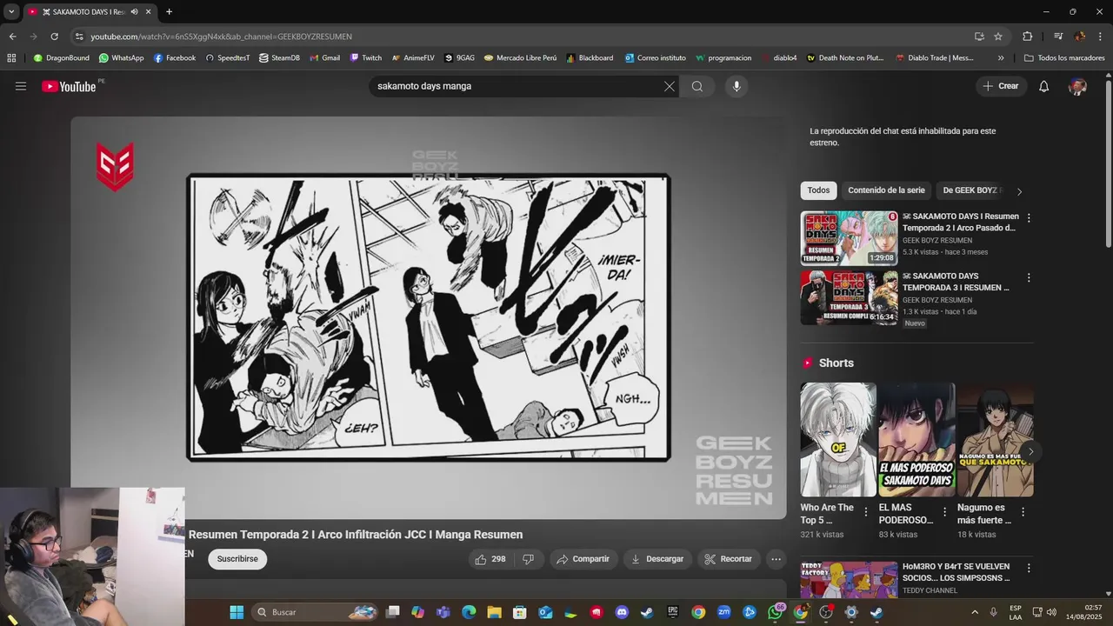This screenshot has height=626, width=1113.
Task: Click the Windows taskbar Buscar box
Action: pos(315,612)
